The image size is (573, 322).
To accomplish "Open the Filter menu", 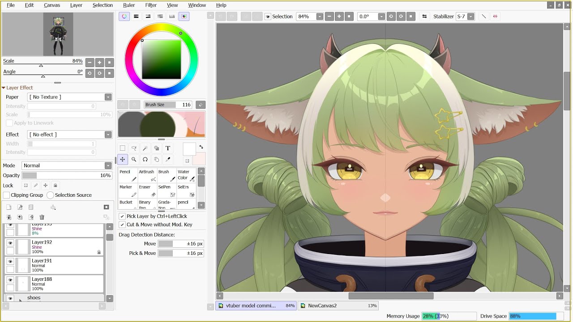I will (151, 5).
